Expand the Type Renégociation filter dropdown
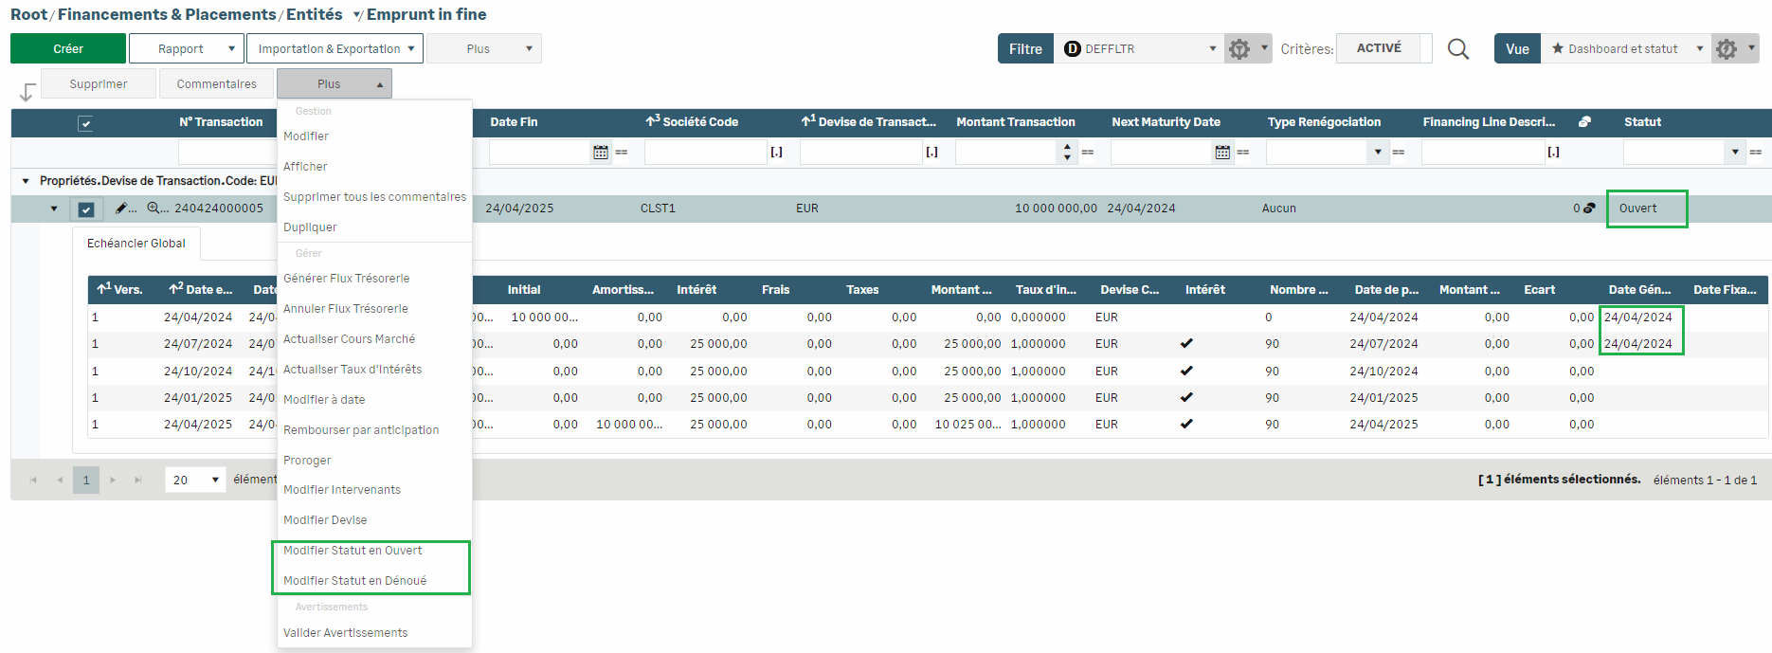Viewport: 1772px width, 653px height. 1377,152
